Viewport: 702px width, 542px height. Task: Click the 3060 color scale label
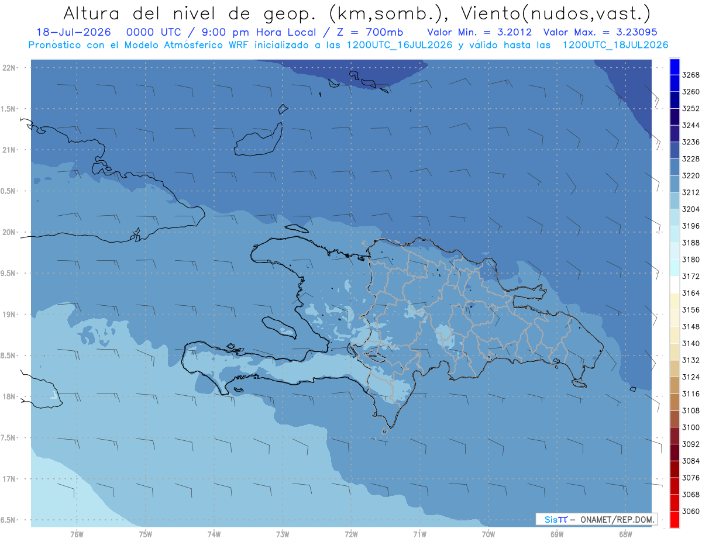point(691,512)
